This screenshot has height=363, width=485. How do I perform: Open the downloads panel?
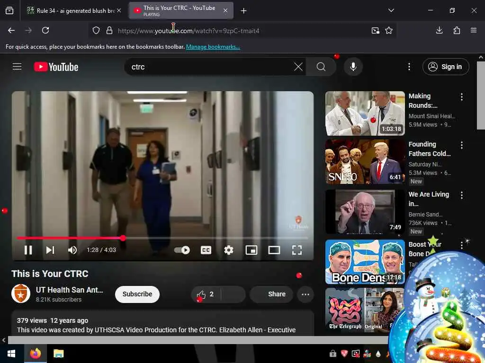pos(439,30)
